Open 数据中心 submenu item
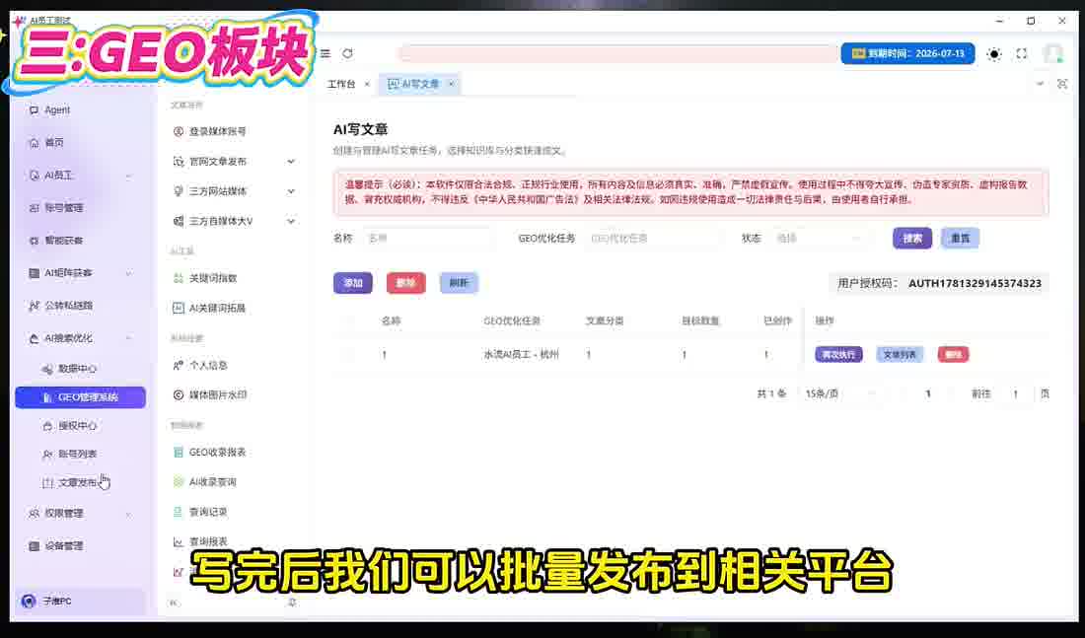The height and width of the screenshot is (638, 1085). coord(80,369)
